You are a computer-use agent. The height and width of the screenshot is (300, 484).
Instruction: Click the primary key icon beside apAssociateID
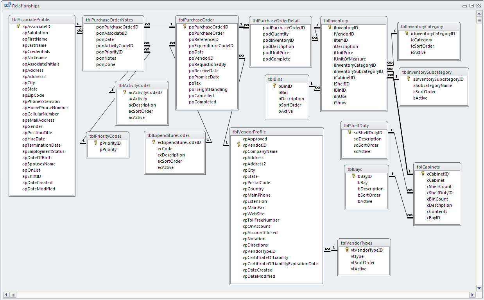(x=18, y=27)
